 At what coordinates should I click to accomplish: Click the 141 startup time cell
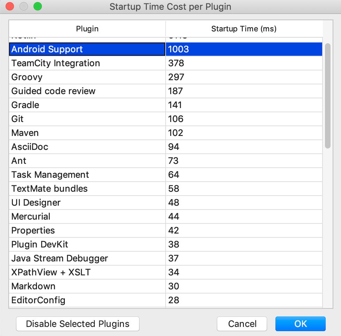244,105
